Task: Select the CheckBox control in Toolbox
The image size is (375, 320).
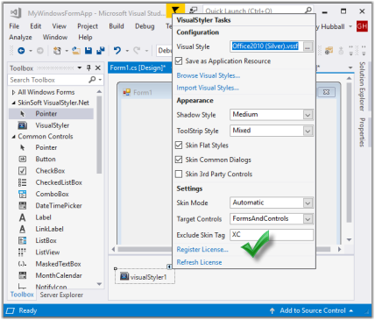Action: tap(51, 171)
